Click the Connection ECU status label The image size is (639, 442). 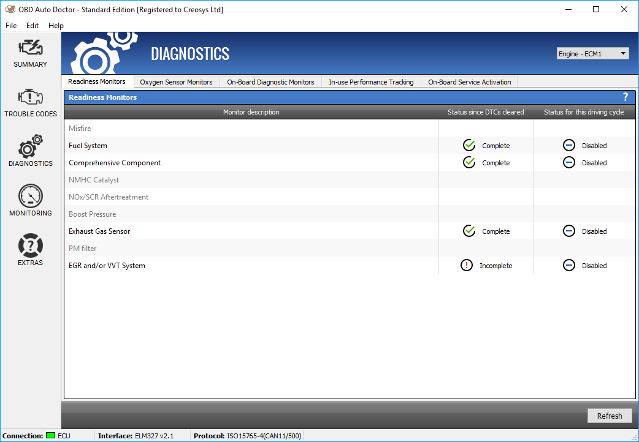tap(36, 436)
